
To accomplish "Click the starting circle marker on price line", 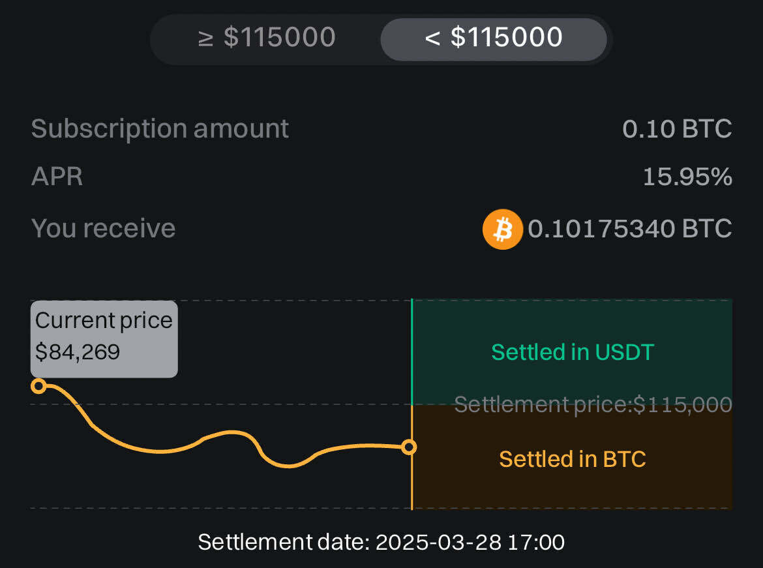I will 38,386.
